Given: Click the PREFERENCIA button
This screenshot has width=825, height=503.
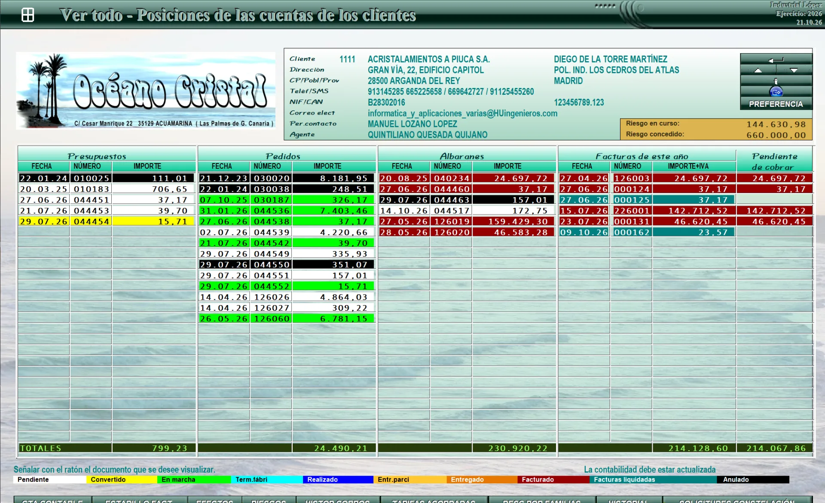Looking at the screenshot, I should (x=776, y=104).
